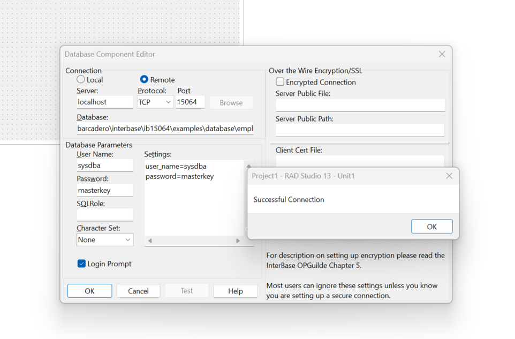Open the Protocol TCP dropdown
Image resolution: width=515 pixels, height=339 pixels.
[x=155, y=102]
